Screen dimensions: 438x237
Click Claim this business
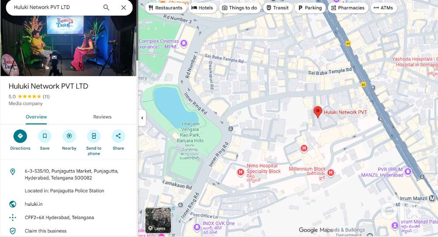coord(46,231)
